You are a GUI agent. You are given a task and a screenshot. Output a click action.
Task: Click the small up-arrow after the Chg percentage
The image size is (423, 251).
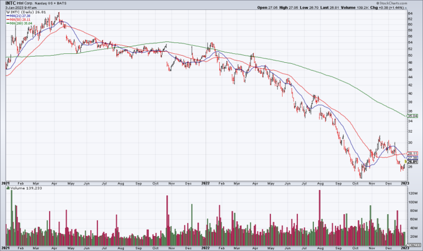coord(406,8)
